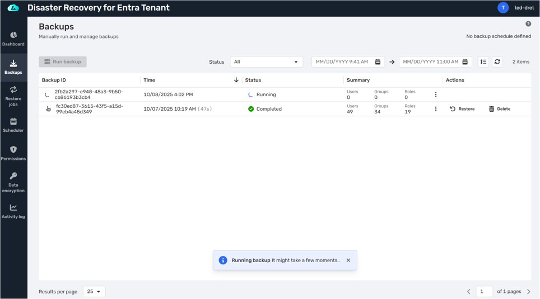
Task: Open the Results per page dropdown
Action: 94,291
